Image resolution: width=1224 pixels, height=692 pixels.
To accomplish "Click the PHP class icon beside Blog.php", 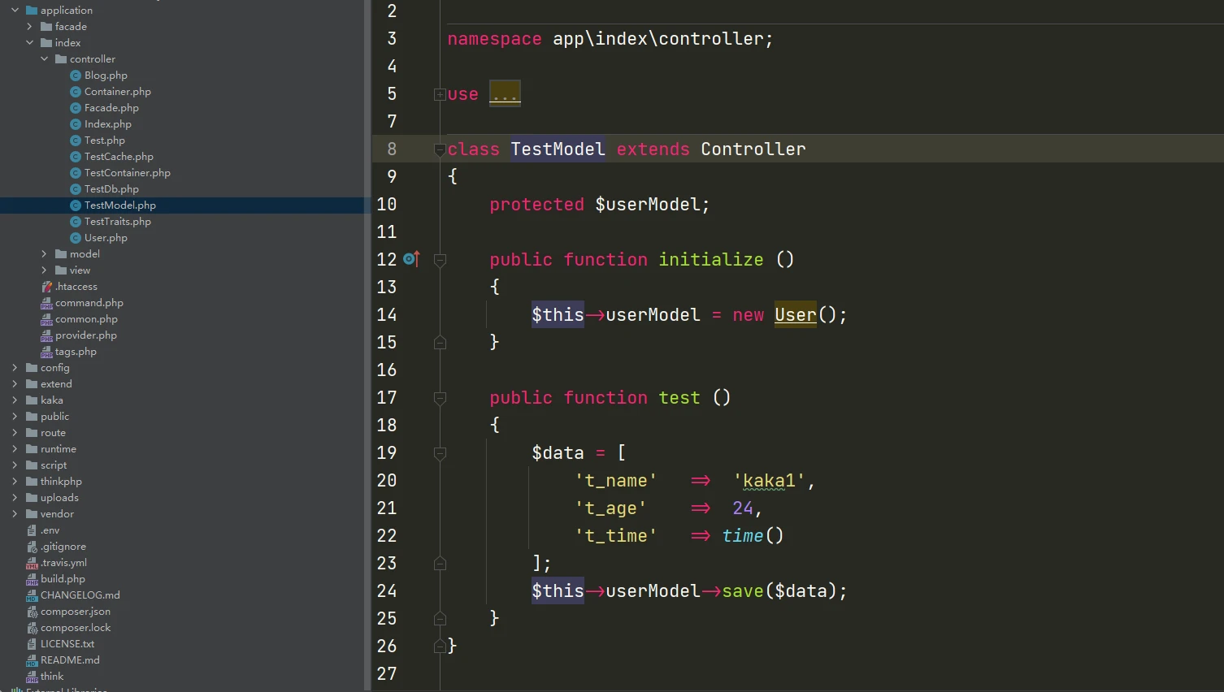I will (x=76, y=76).
